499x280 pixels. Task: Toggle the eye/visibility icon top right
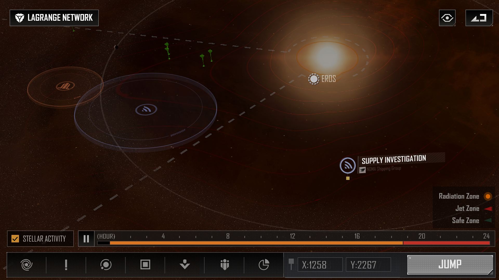coord(447,17)
